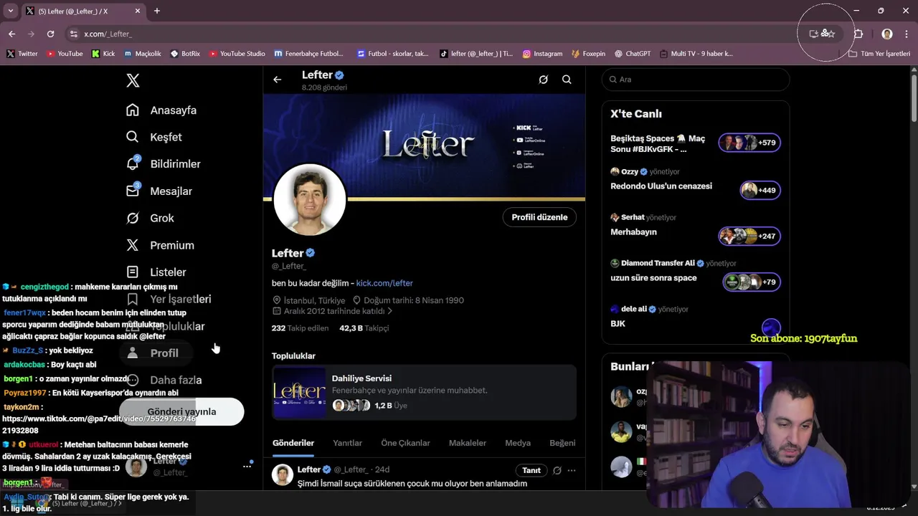The width and height of the screenshot is (918, 516).
Task: Open tab search dropdown arrow
Action: coord(10,11)
